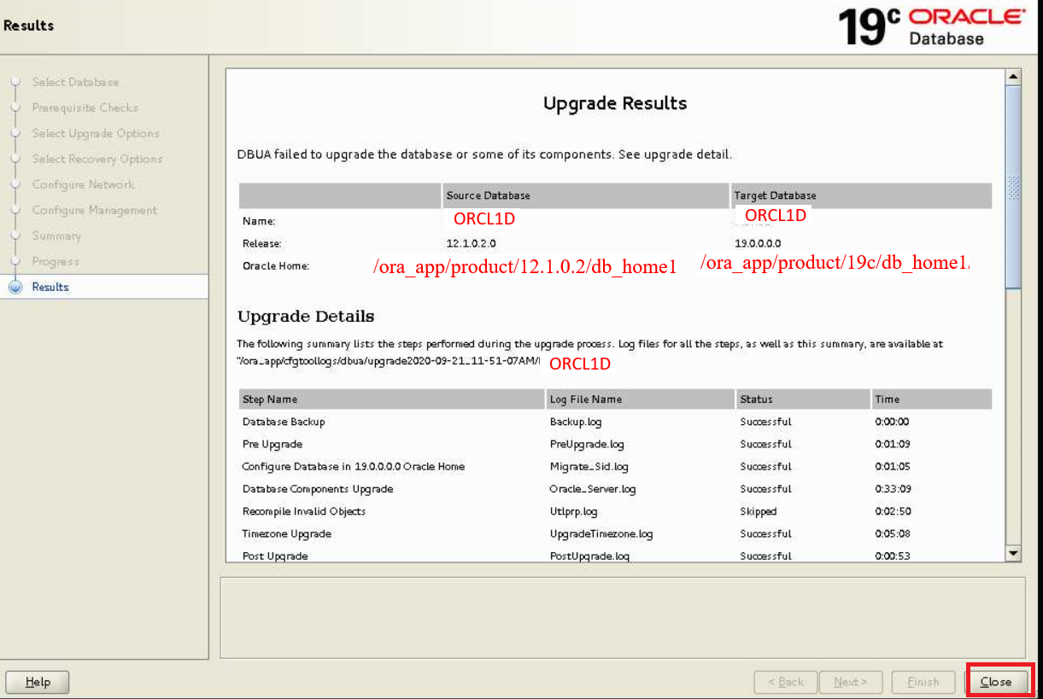Image resolution: width=1043 pixels, height=699 pixels.
Task: Click the Summary step node circle
Action: (15, 235)
